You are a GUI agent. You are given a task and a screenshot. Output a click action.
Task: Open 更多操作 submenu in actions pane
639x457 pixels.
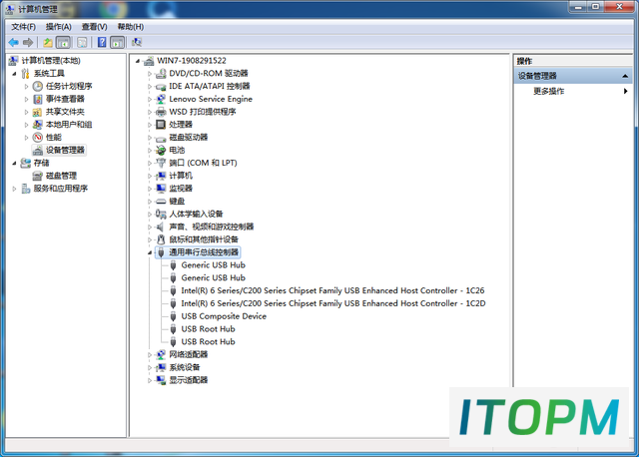[573, 91]
